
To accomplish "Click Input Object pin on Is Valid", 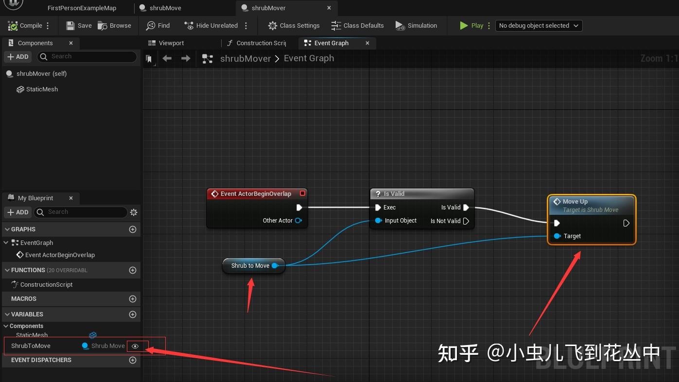I will 378,221.
